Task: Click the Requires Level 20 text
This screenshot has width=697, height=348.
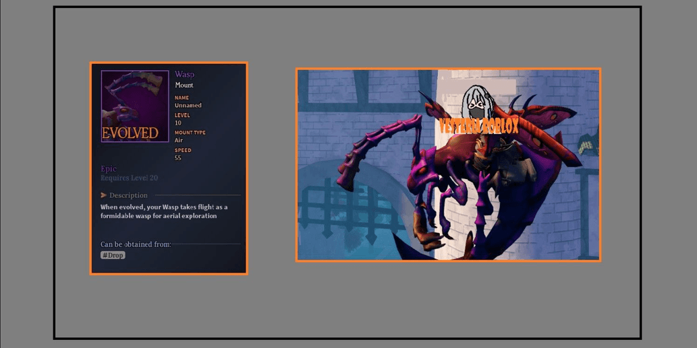Action: 129,178
